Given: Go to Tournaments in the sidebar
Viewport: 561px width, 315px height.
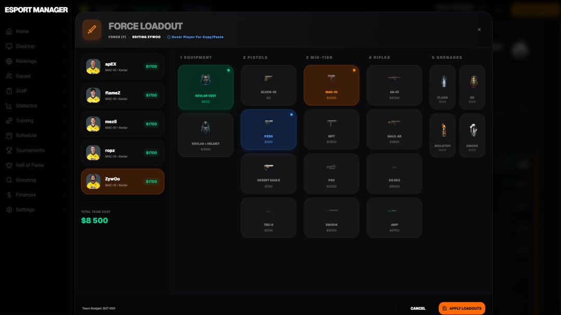Looking at the screenshot, I should (30, 150).
